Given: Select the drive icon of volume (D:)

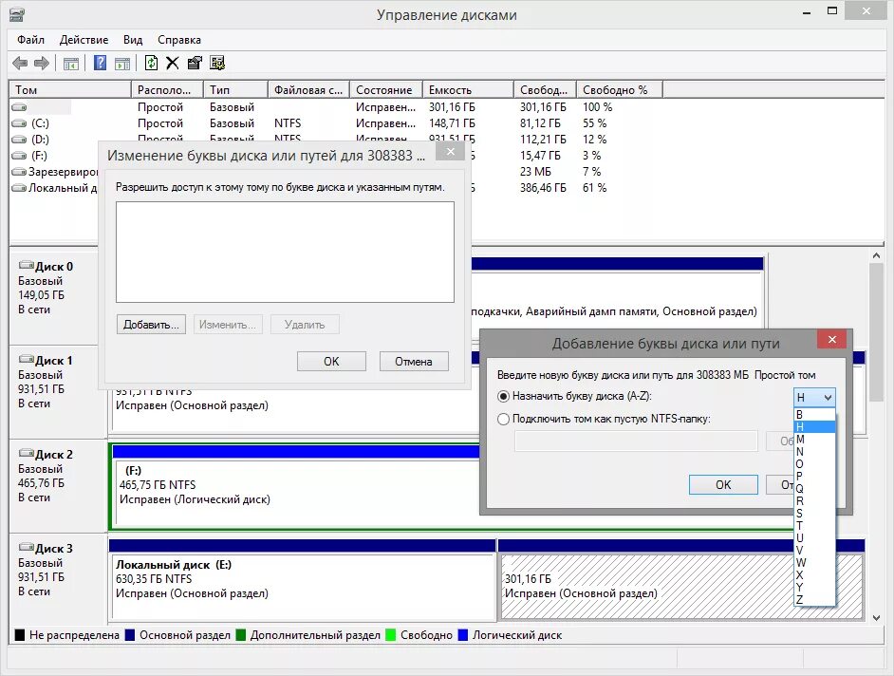Looking at the screenshot, I should (19, 140).
